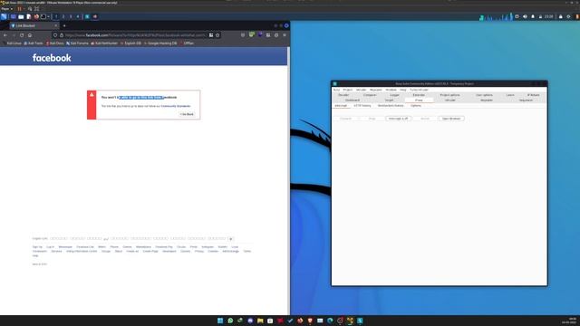Open the Intruder menu in Burp Suite
The image size is (580, 326).
click(361, 90)
